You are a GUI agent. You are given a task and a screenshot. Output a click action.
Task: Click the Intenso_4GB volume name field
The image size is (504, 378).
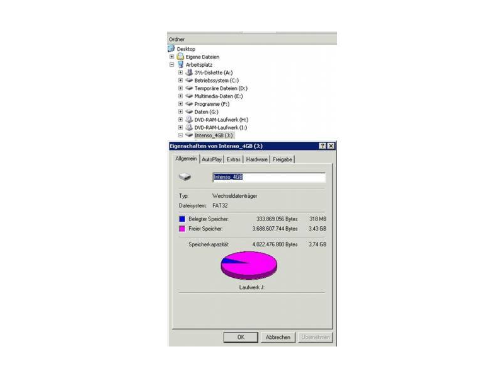[269, 177]
